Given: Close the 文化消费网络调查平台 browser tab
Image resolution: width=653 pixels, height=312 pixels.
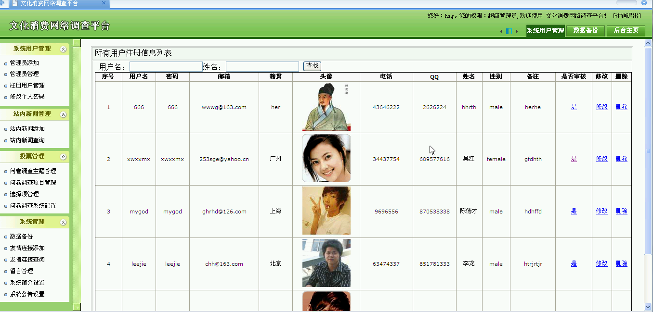Looking at the screenshot, I should coord(104,3).
